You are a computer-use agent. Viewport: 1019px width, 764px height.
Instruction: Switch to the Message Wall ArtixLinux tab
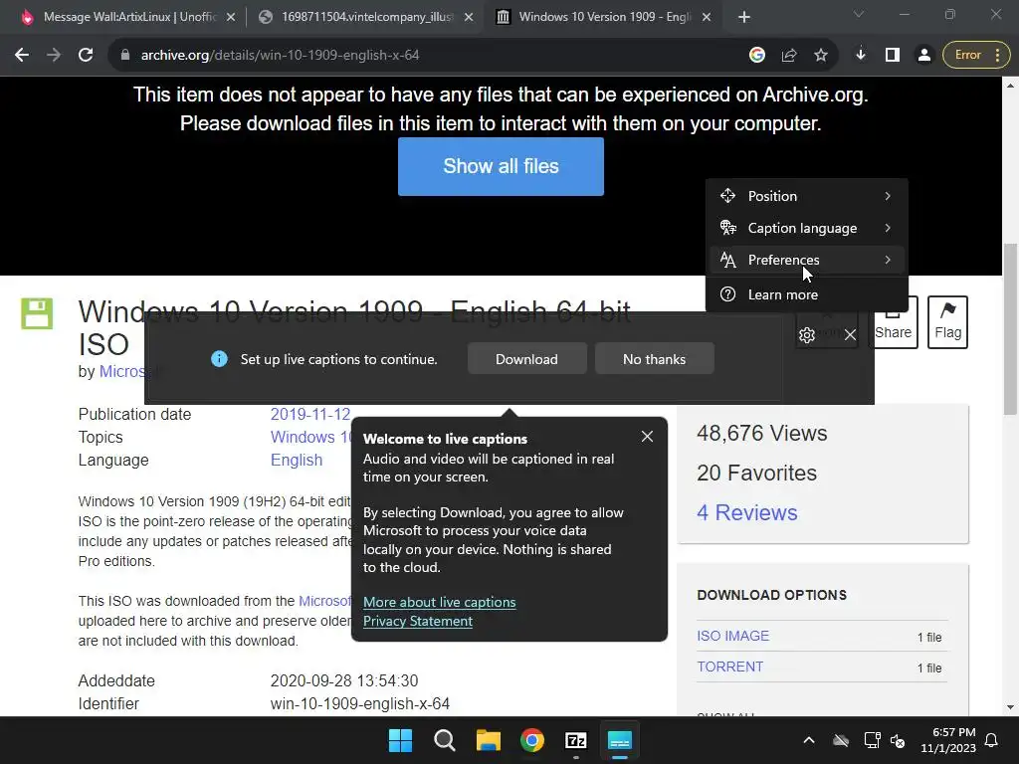[128, 17]
